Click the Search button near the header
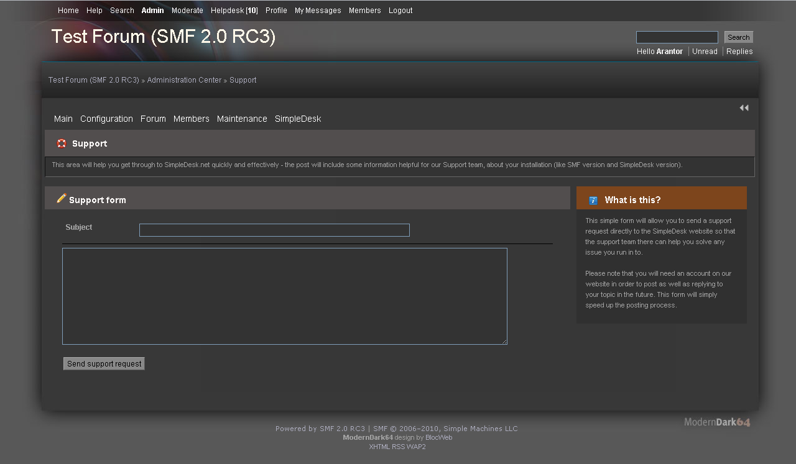 pos(739,37)
